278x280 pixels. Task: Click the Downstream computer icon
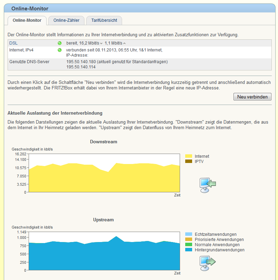[x=208, y=185]
